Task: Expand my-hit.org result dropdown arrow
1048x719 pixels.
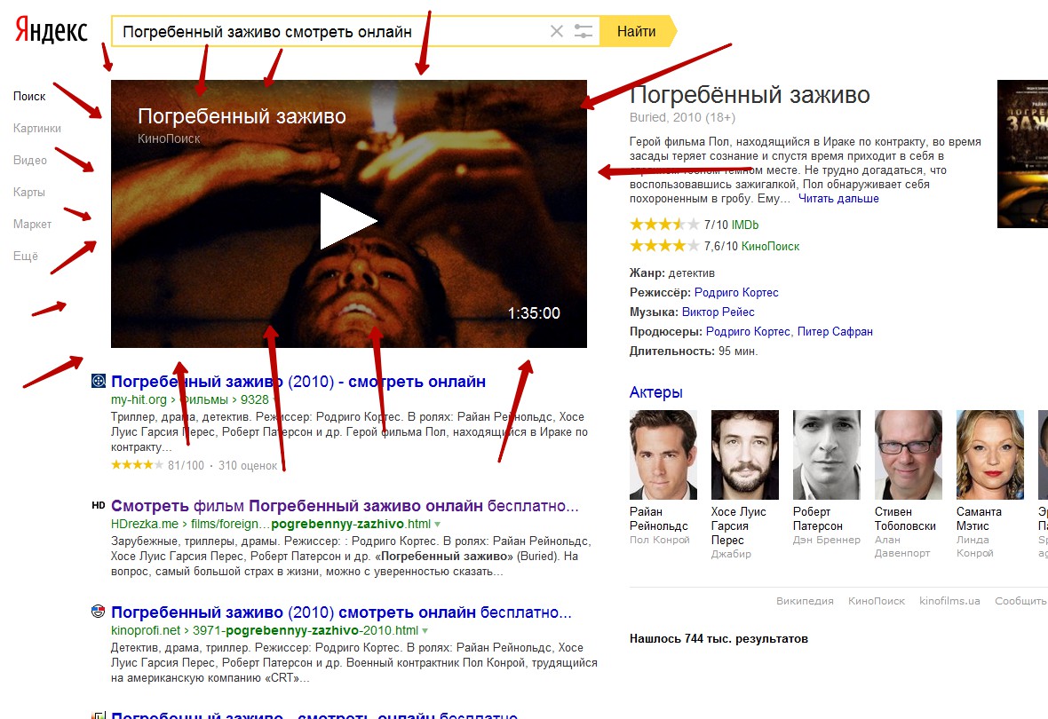Action: tap(274, 400)
